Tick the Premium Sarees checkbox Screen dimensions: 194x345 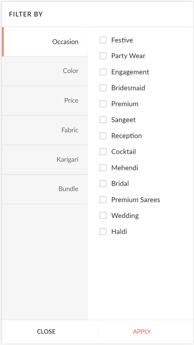(103, 200)
